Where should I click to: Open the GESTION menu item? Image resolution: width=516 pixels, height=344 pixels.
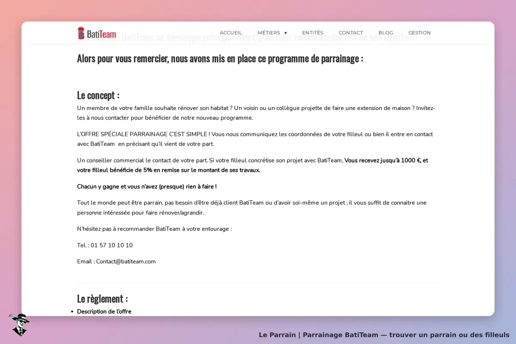click(419, 33)
